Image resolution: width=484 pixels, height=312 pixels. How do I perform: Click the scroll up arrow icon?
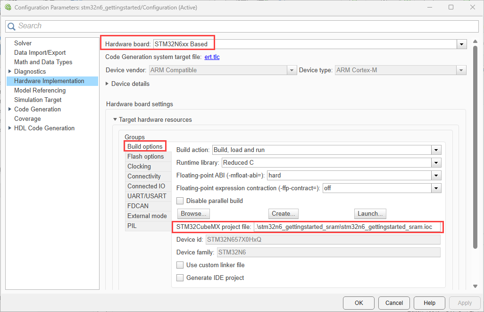pyautogui.click(x=475, y=42)
